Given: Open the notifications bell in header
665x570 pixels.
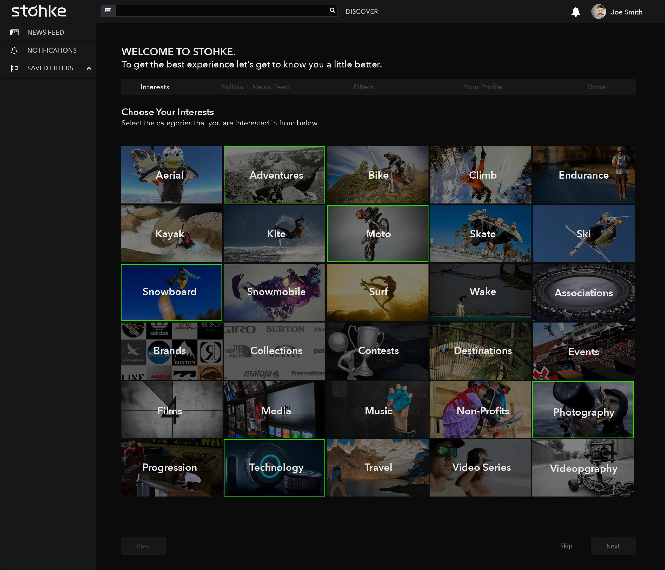Looking at the screenshot, I should pos(575,12).
